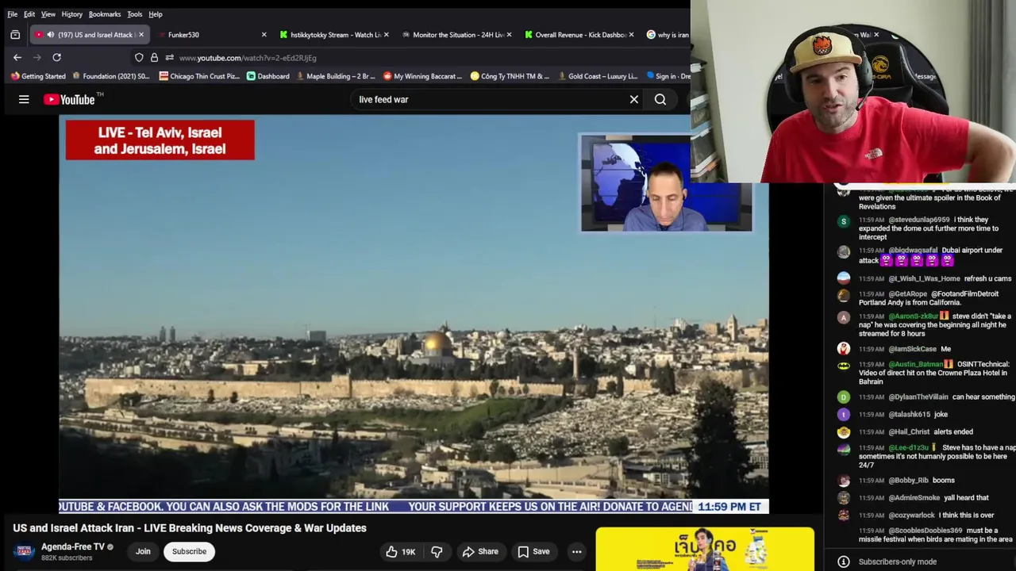
Task: Open @talashk615 chat author name
Action: (x=909, y=415)
